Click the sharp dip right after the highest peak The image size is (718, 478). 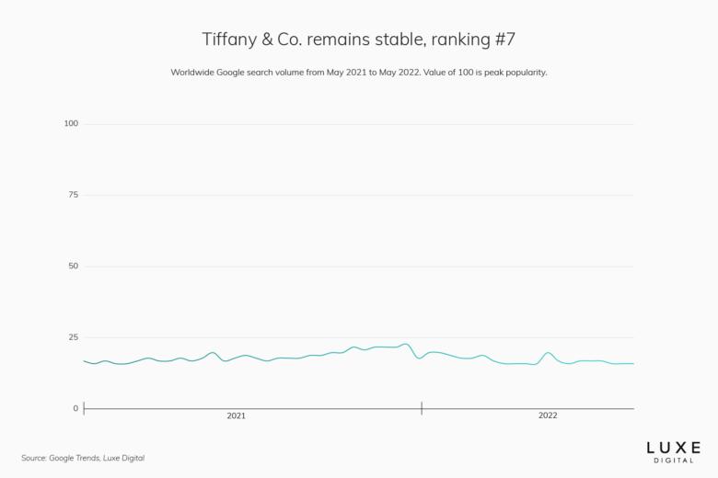(x=420, y=358)
